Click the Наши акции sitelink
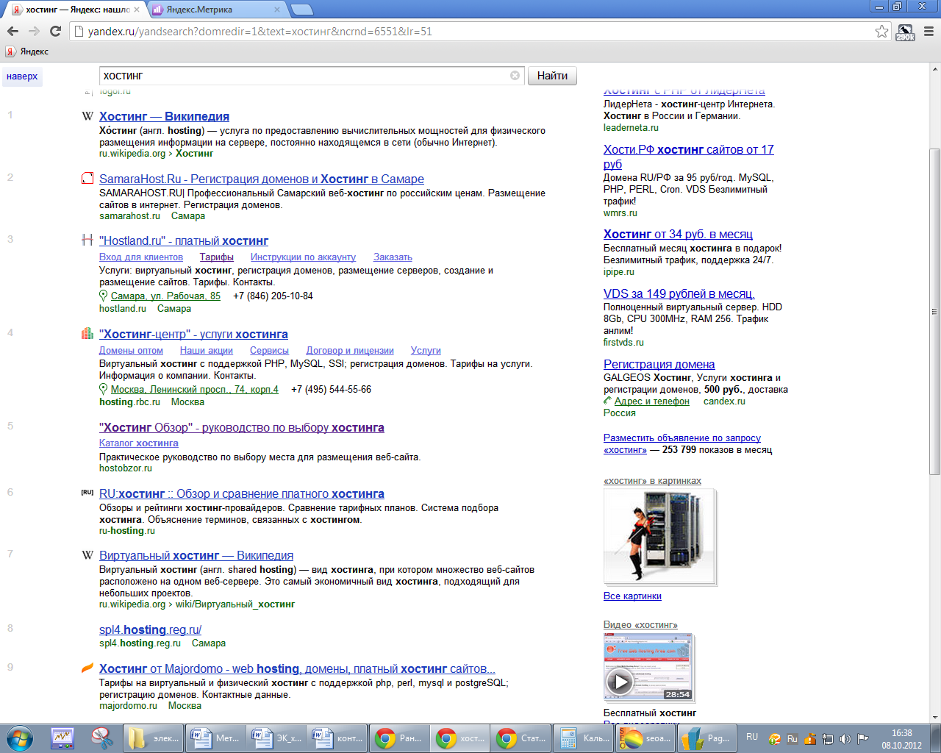 pyautogui.click(x=207, y=350)
